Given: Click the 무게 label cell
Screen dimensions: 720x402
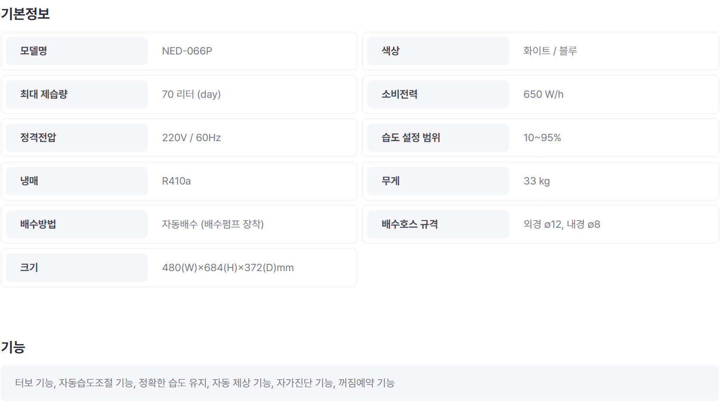Looking at the screenshot, I should point(438,181).
